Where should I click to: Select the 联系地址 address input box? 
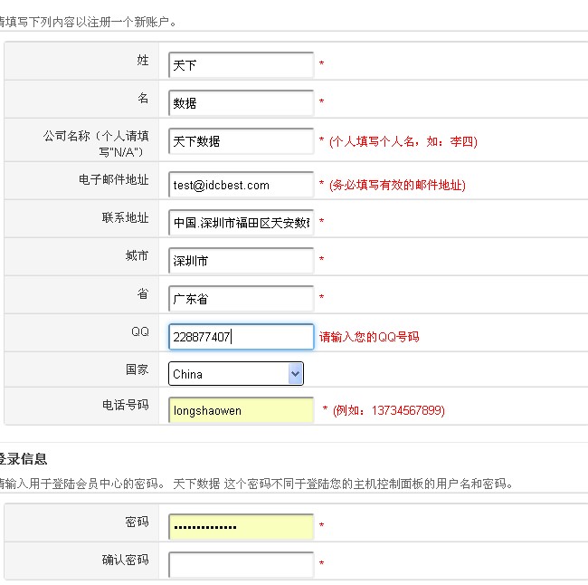coord(241,222)
